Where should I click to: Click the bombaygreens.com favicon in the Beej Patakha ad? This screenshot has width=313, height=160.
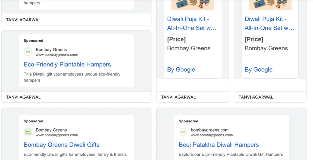[183, 132]
